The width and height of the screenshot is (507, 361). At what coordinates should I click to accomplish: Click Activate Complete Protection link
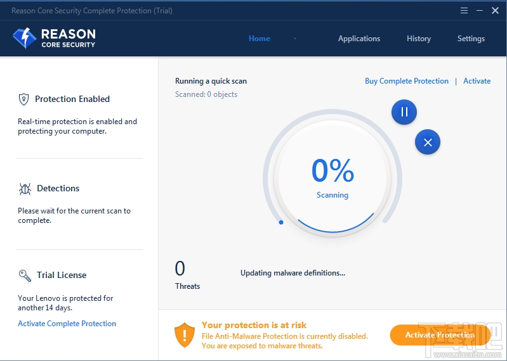tap(67, 324)
